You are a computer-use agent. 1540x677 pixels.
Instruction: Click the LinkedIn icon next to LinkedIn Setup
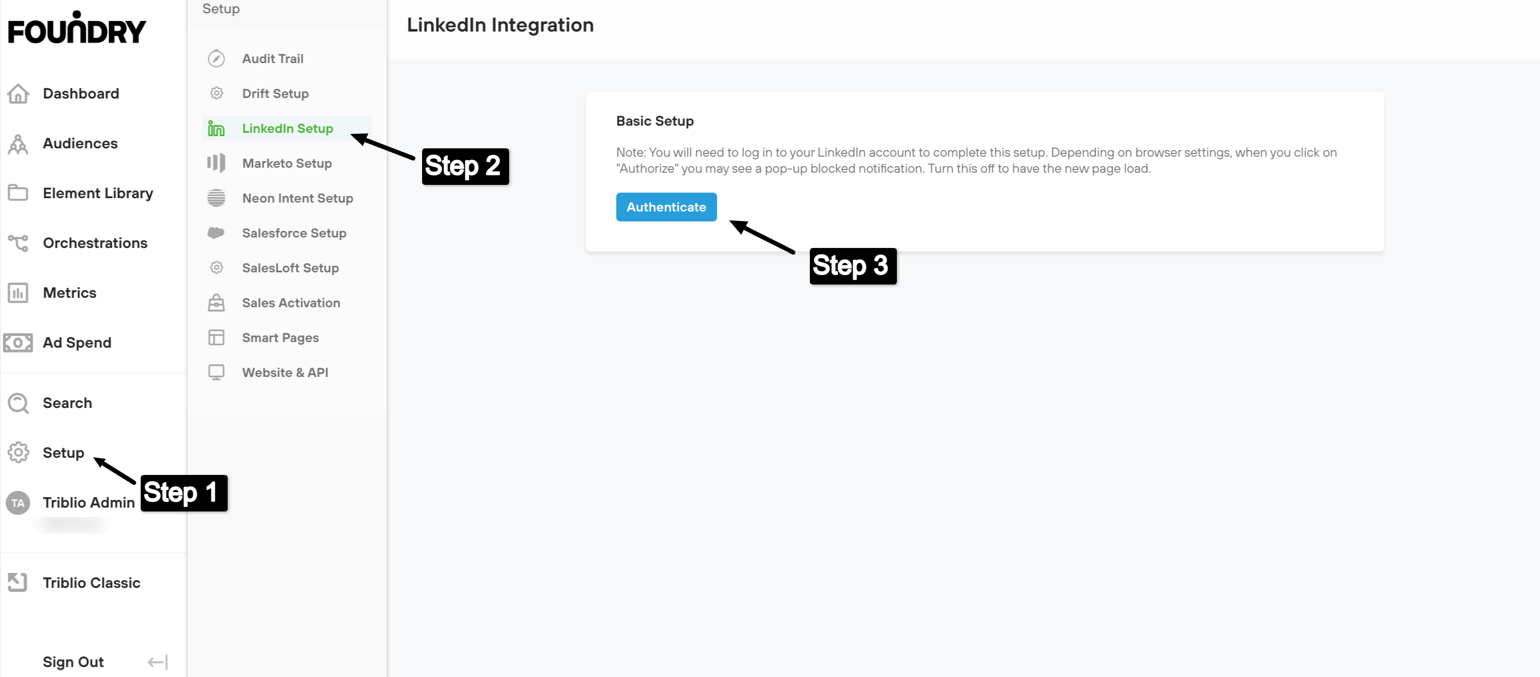click(x=216, y=128)
